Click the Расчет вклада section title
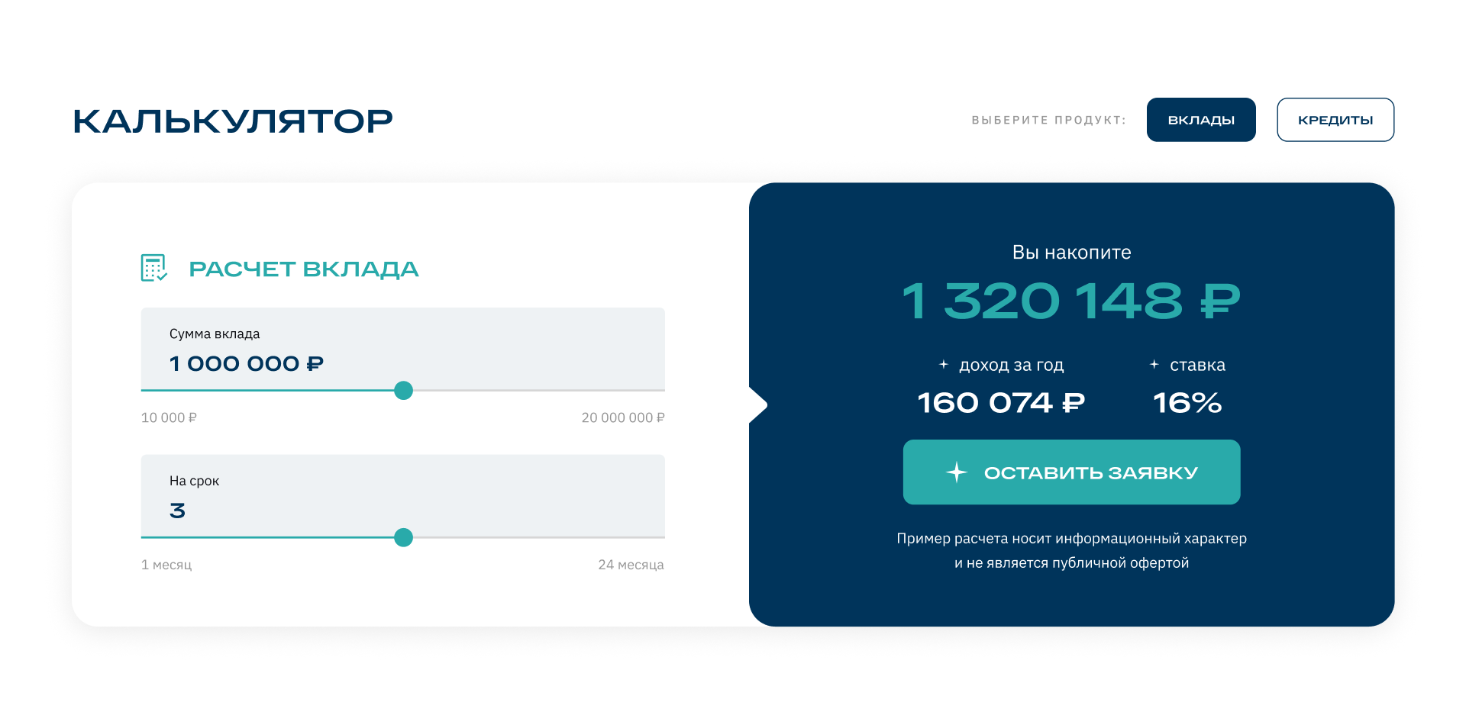1466x725 pixels. pyautogui.click(x=303, y=269)
